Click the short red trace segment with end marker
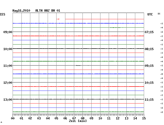 [x=58, y=19]
